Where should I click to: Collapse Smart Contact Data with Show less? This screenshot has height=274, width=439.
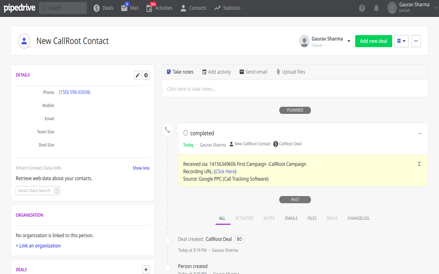pos(141,168)
